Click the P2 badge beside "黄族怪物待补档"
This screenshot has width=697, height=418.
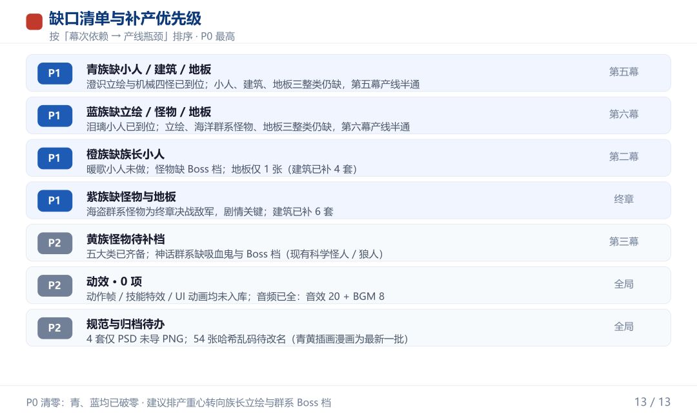point(55,243)
